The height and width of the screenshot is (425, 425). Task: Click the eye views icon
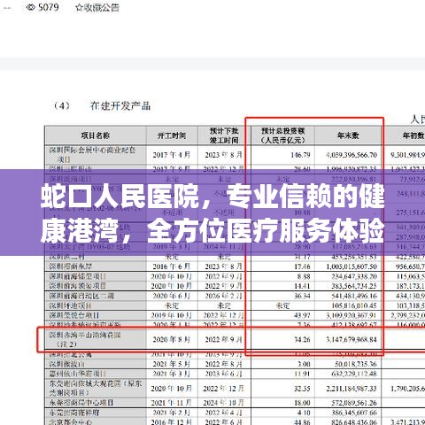click(30, 7)
